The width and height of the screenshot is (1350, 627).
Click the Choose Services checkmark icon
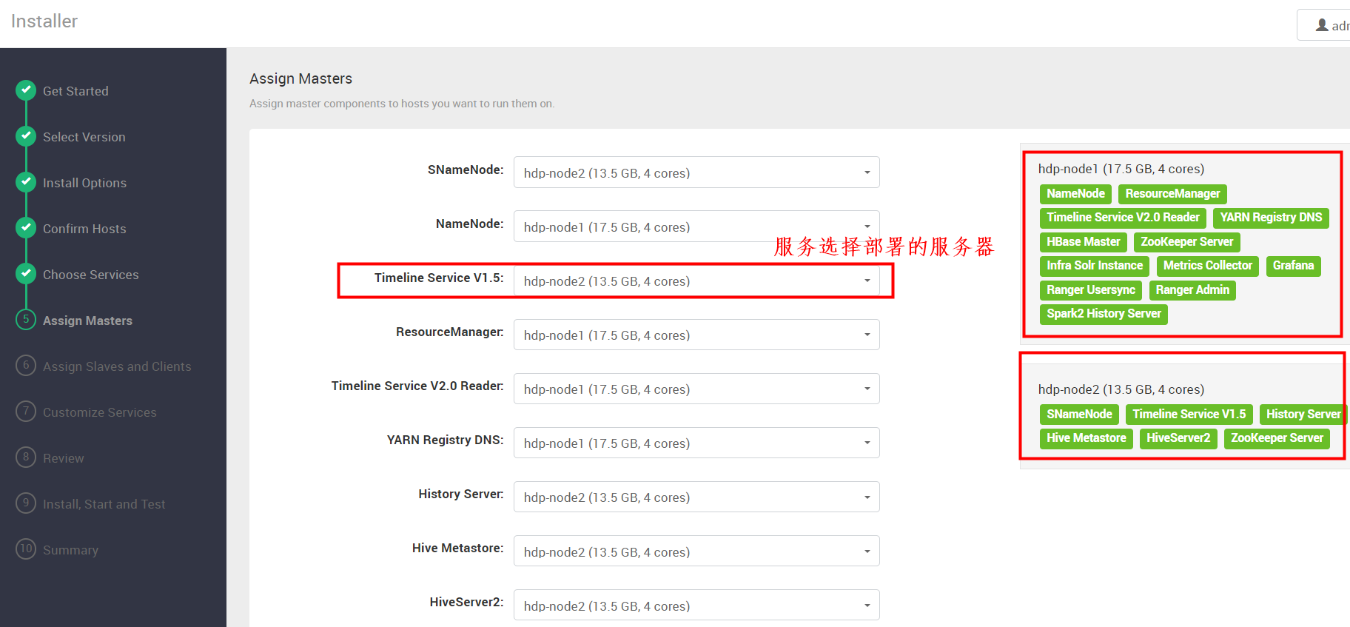(26, 274)
